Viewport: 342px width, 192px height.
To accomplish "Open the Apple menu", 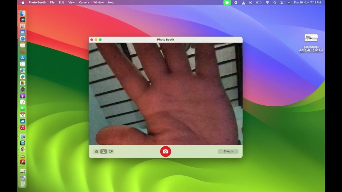I will click(23, 2).
